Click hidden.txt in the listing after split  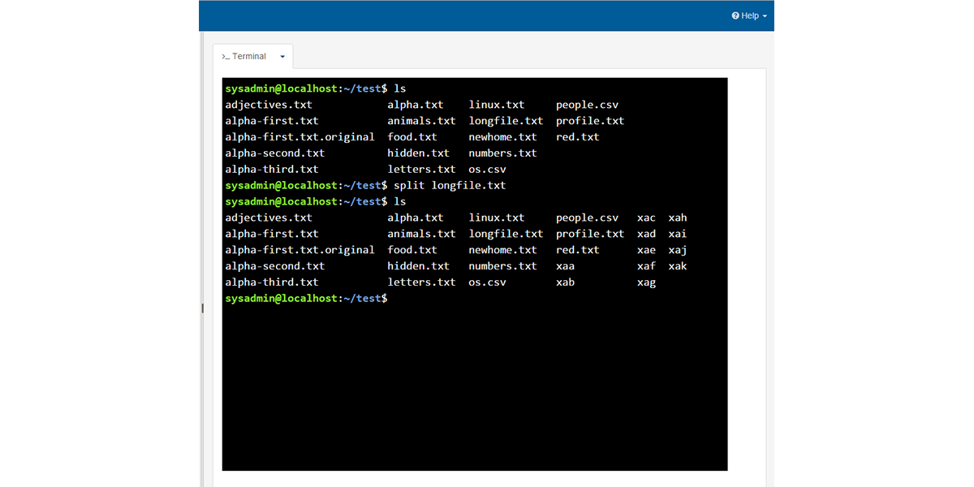pos(418,266)
